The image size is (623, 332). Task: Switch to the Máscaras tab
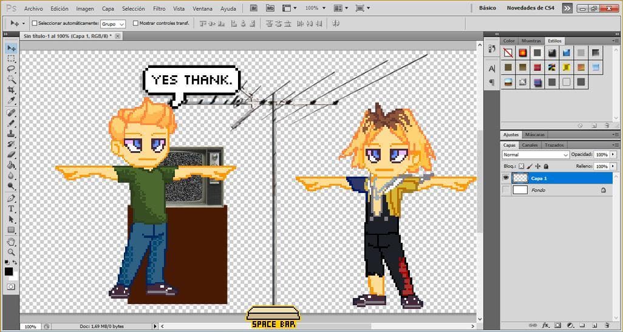pyautogui.click(x=534, y=135)
